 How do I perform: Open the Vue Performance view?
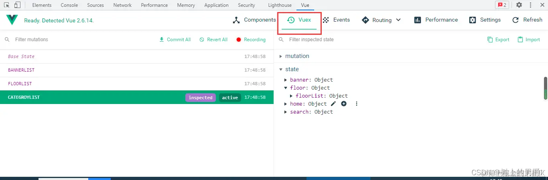(x=436, y=20)
